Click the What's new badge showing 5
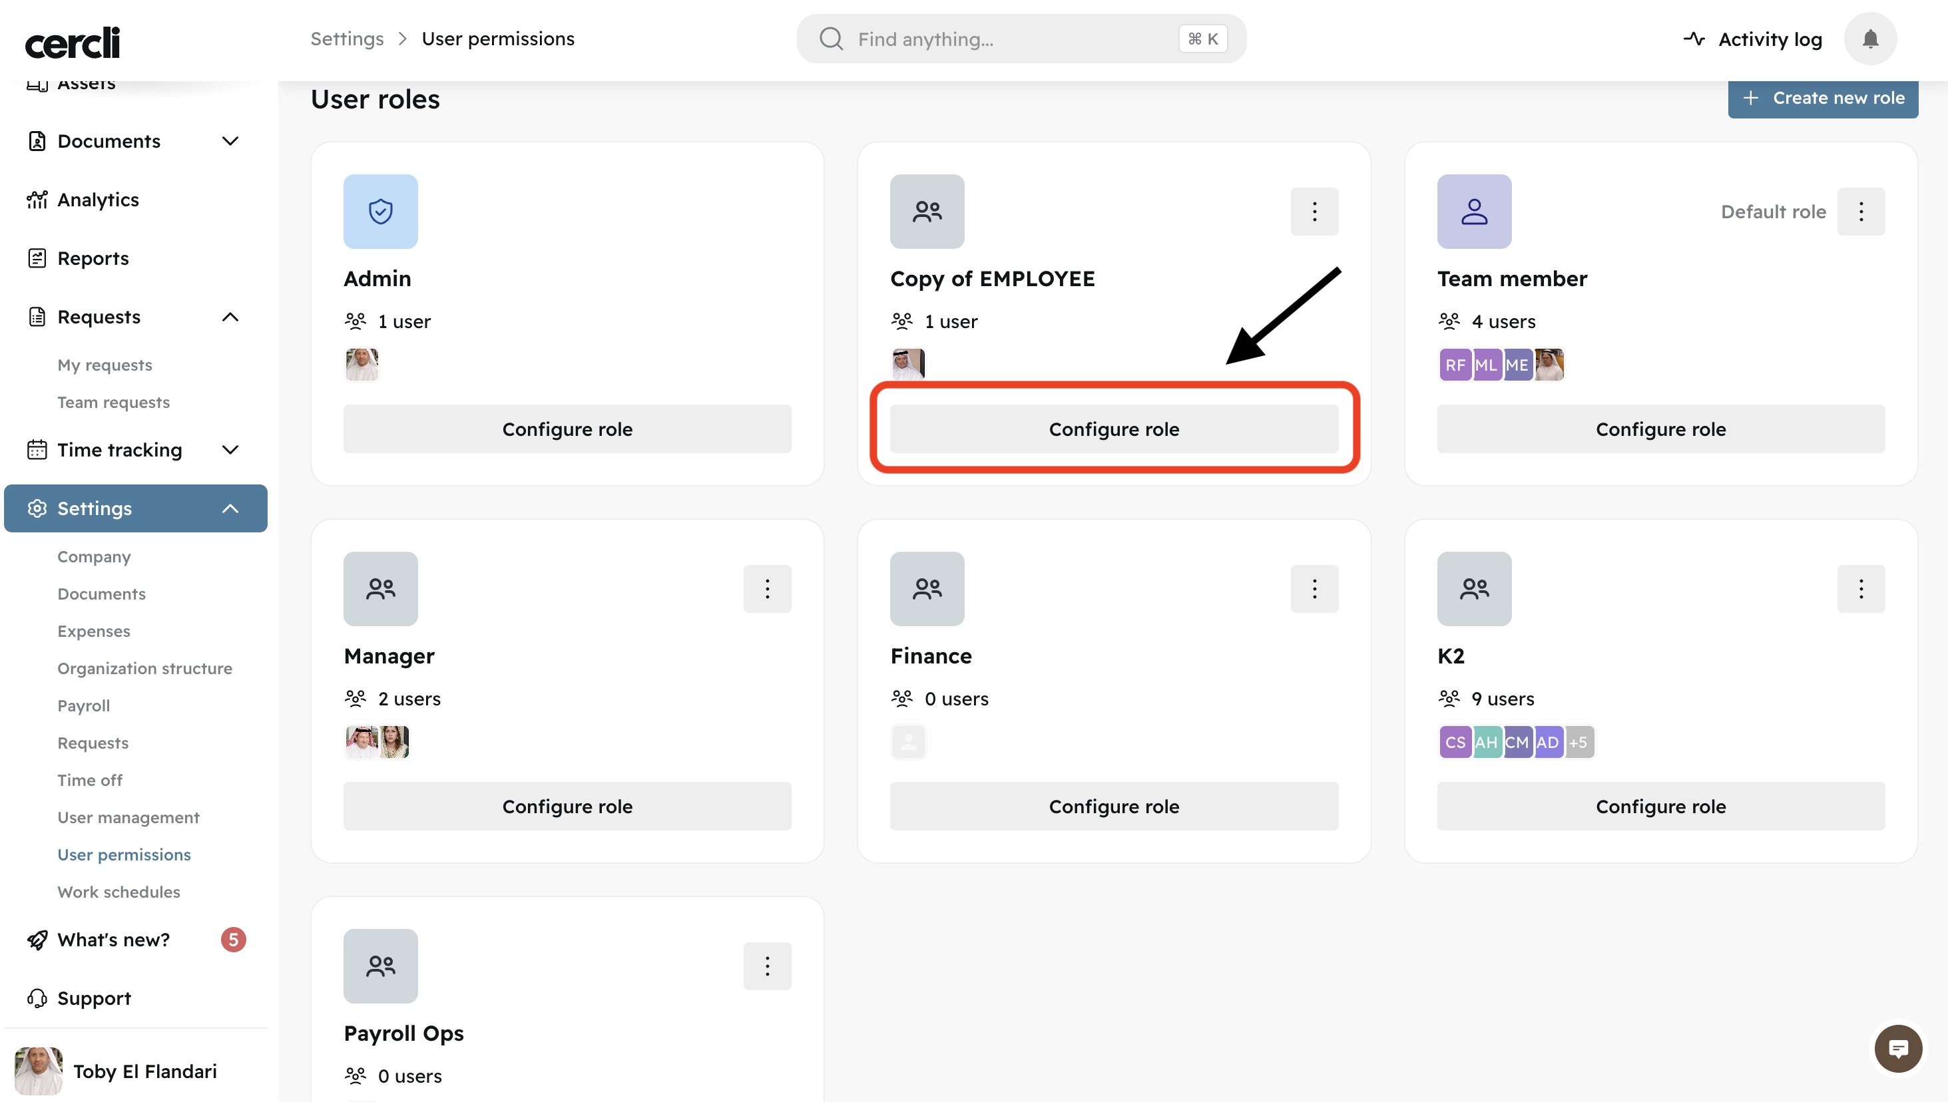 pos(233,940)
